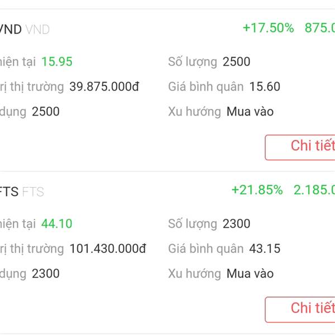Select FTS Xu hướng Mua vào

point(250,274)
